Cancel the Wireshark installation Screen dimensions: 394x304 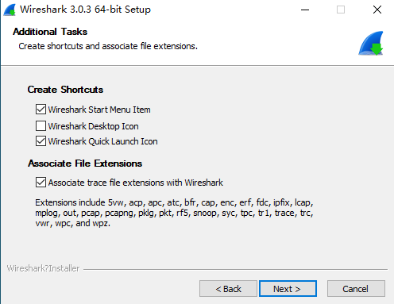[356, 289]
